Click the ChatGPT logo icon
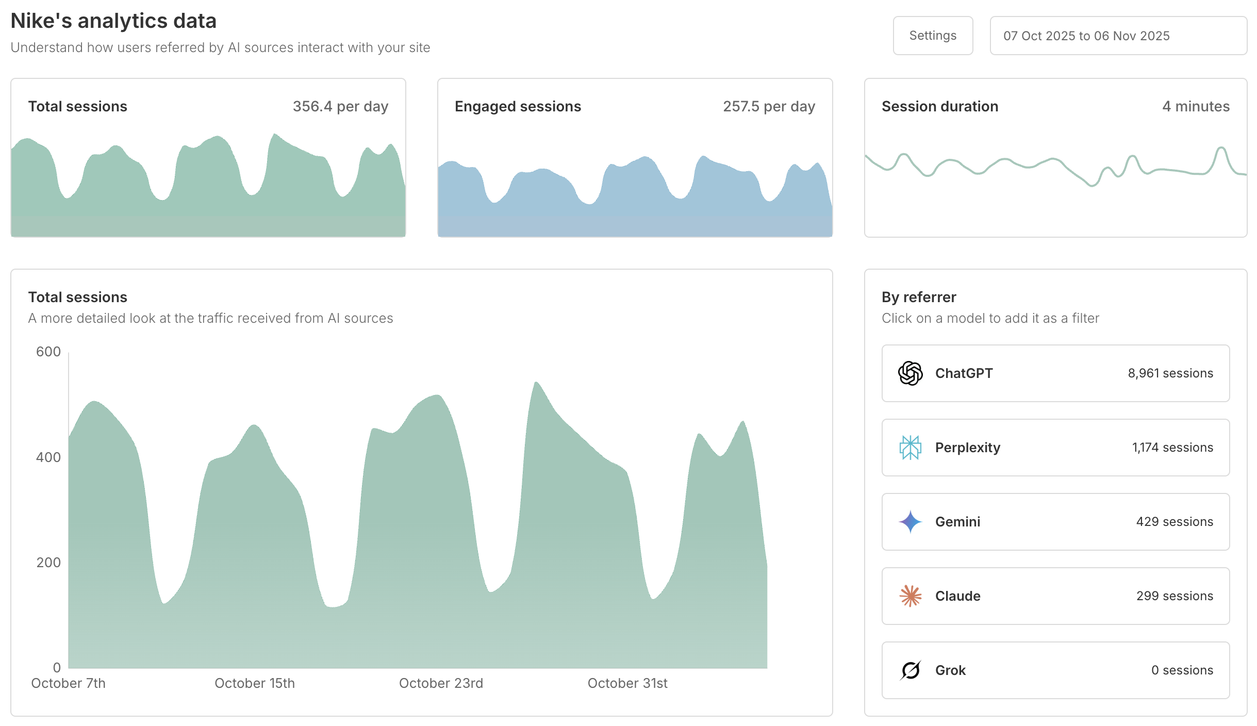 point(910,373)
